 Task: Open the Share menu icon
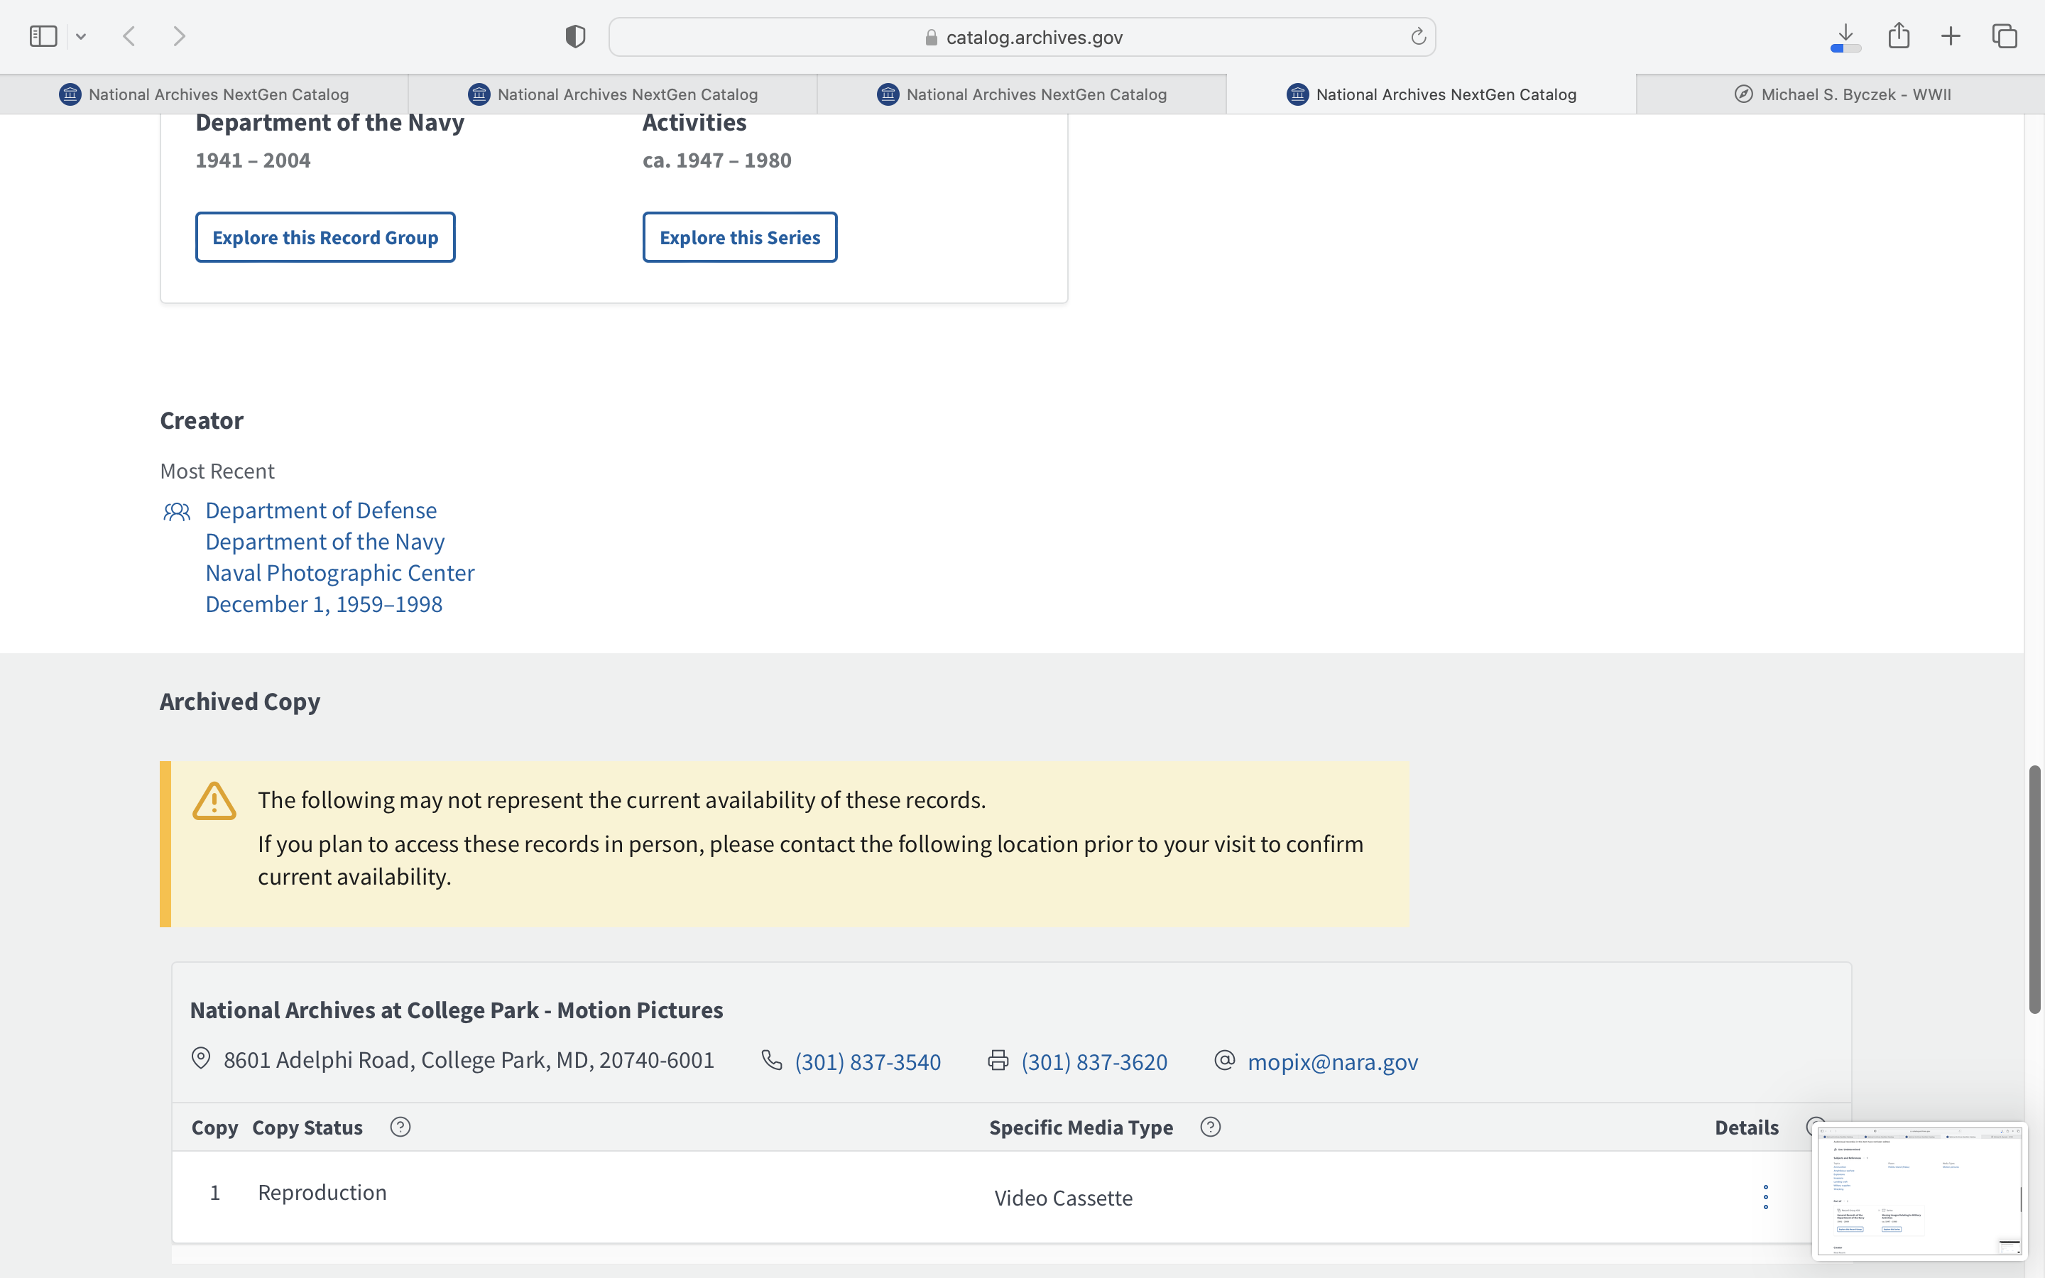pos(1899,35)
